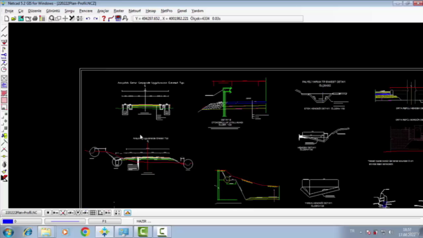Click the plus crosshair toolbar icon
Image resolution: width=423 pixels, height=238 pixels.
[x=65, y=19]
